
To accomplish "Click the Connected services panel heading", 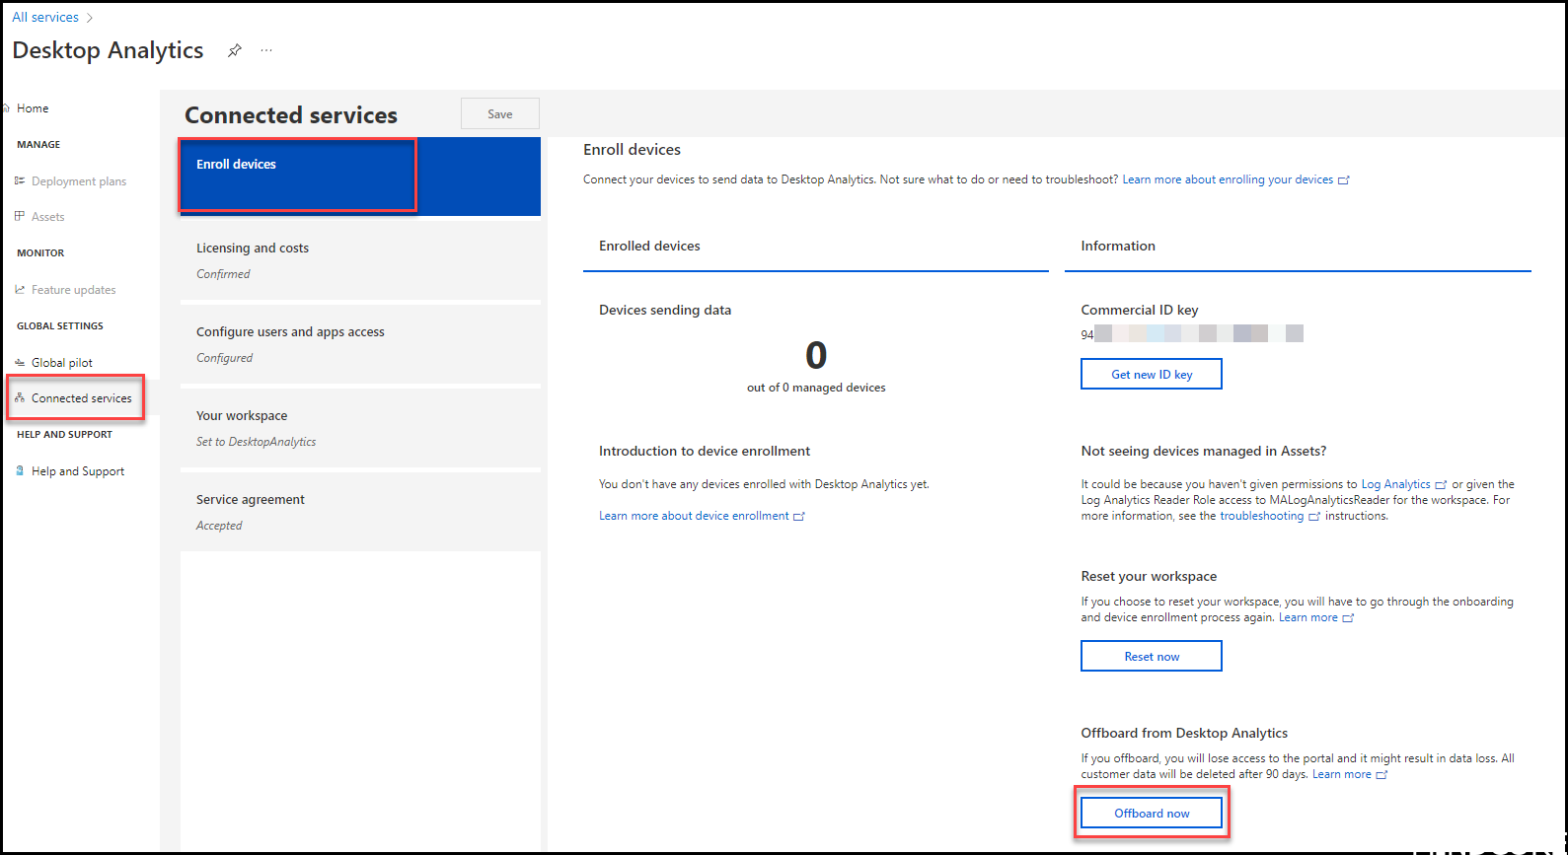I will click(x=291, y=115).
